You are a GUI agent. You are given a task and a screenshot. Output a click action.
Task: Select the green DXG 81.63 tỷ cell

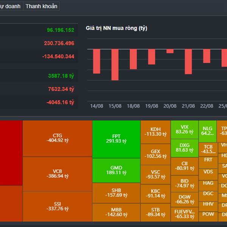185,148
